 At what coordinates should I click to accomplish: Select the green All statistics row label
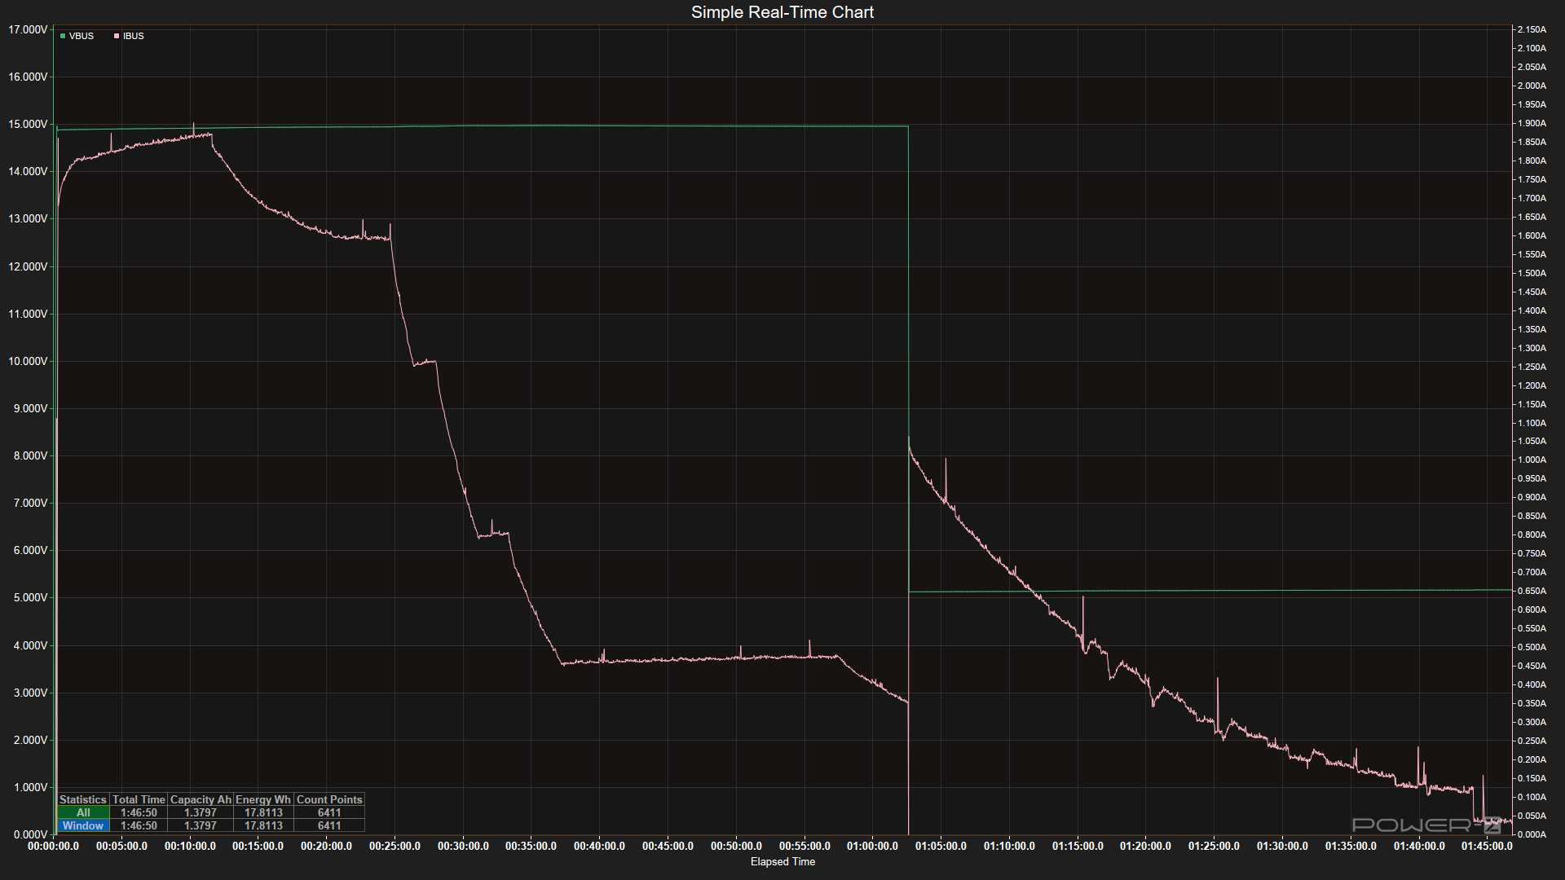pos(83,812)
